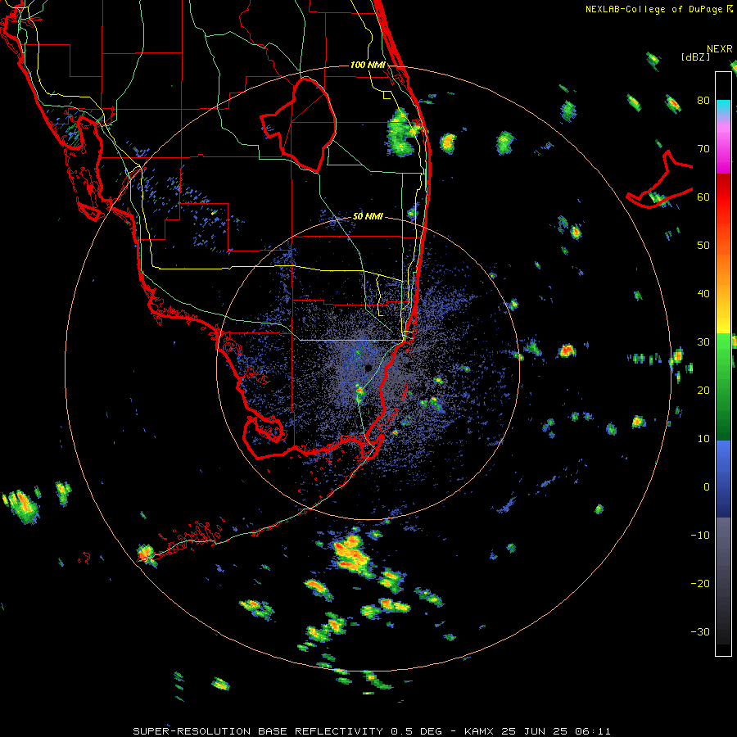Click the 50 NMI range ring label
The height and width of the screenshot is (737, 737).
368,217
